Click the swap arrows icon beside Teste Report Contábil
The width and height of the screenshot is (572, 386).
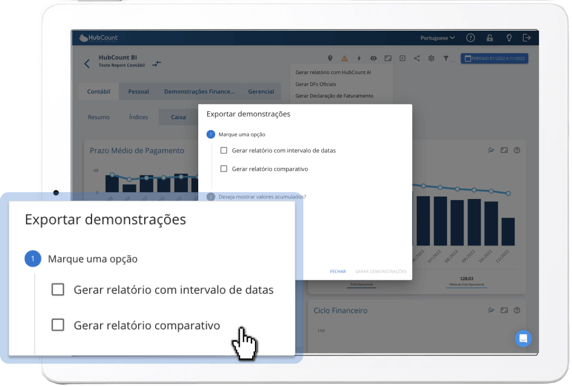coord(157,63)
